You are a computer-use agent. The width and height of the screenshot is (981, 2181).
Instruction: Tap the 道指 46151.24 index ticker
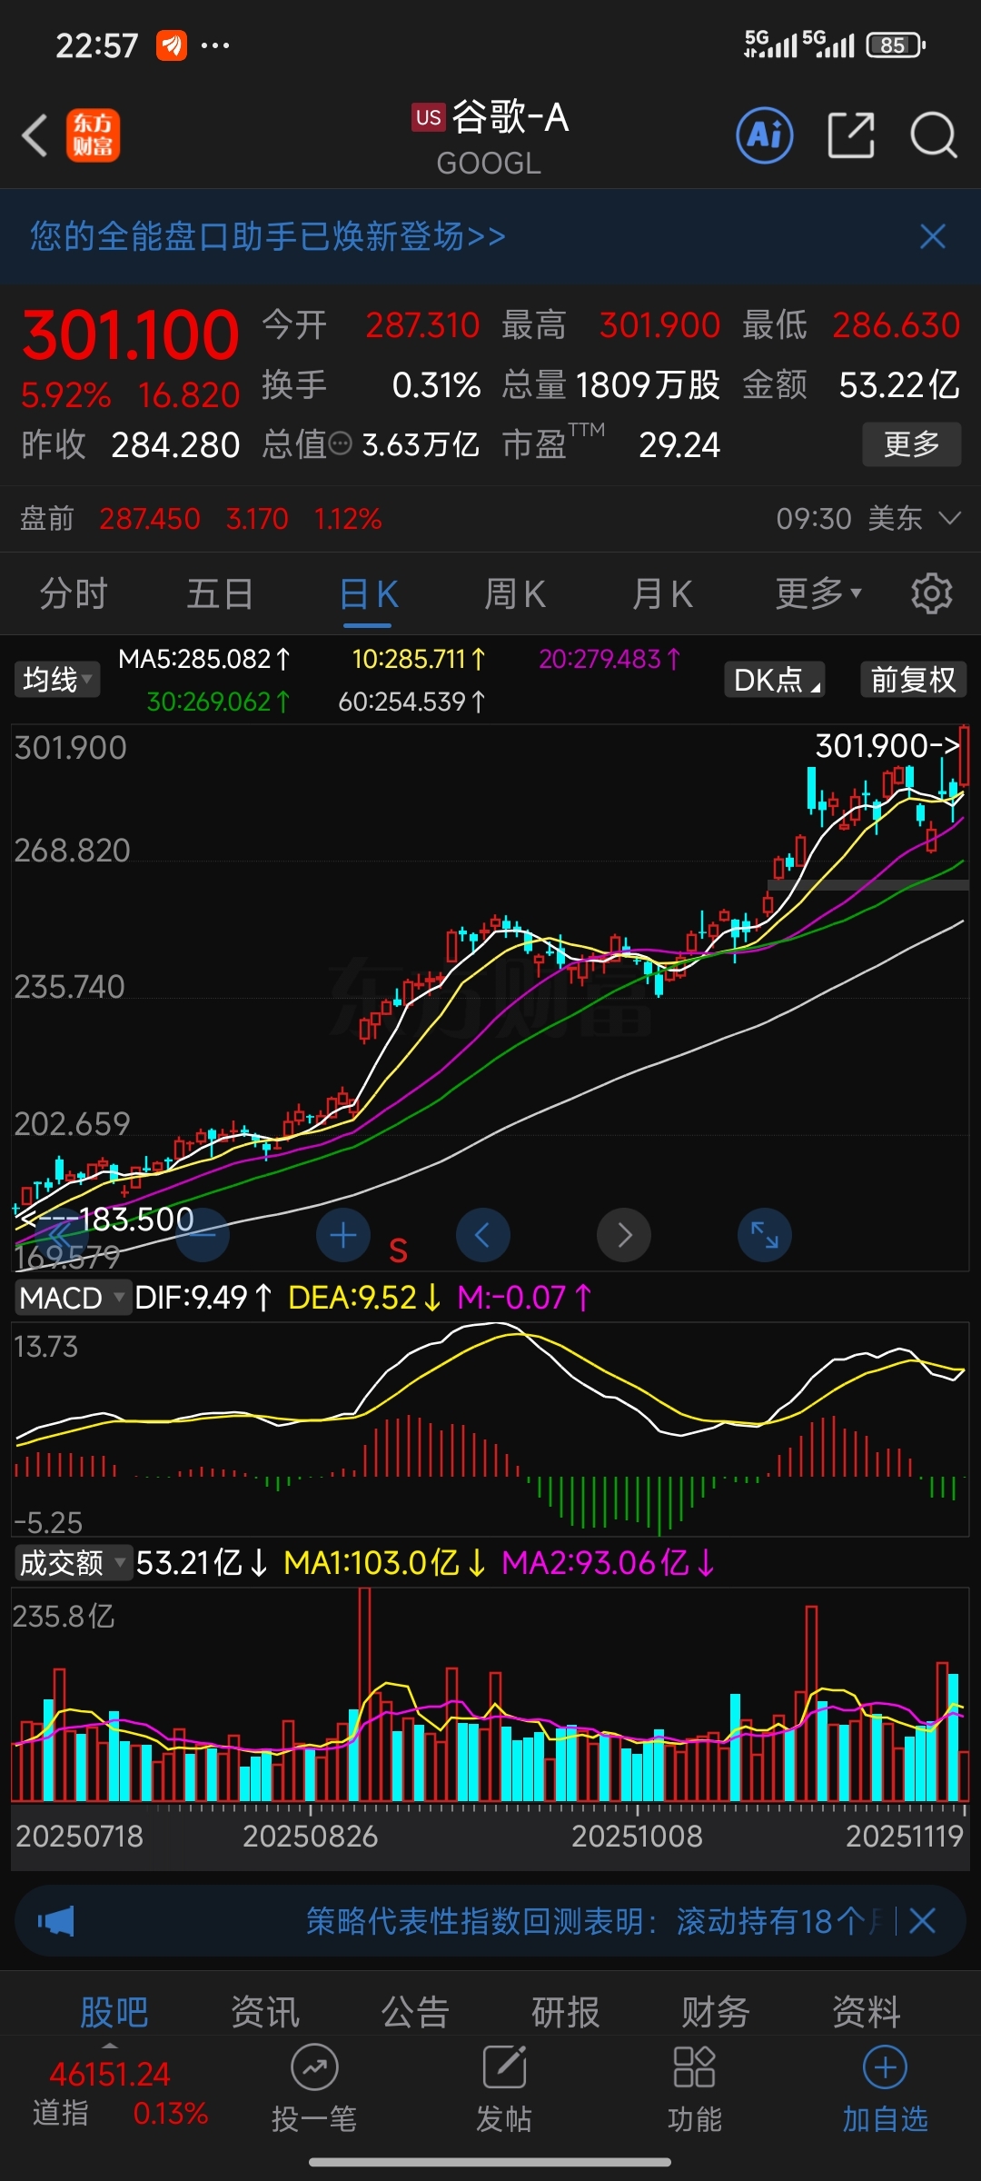[120, 2094]
